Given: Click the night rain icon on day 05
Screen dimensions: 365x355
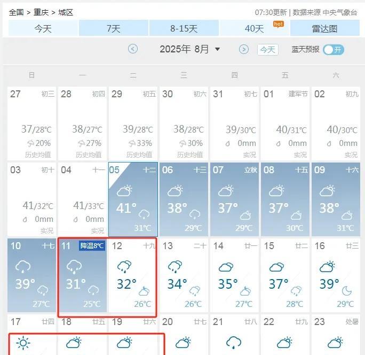Looking at the screenshot, I should coord(144,214).
